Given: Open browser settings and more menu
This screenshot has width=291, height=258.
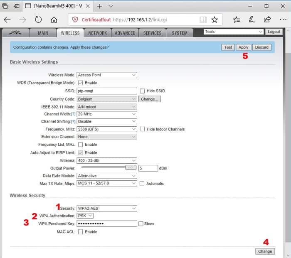Looking at the screenshot, I should [x=283, y=20].
